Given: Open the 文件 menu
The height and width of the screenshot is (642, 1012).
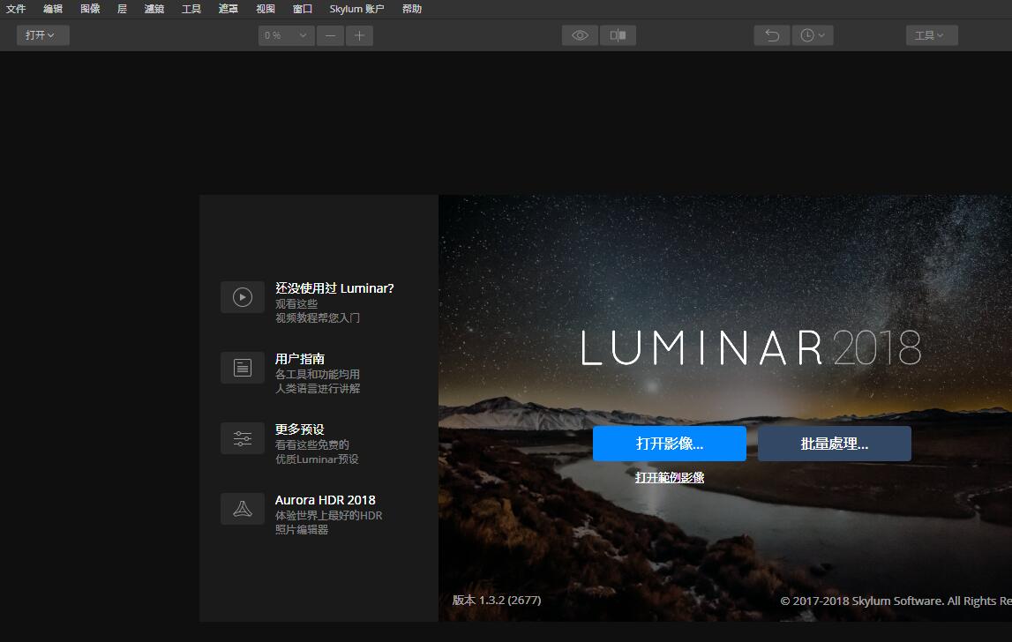Looking at the screenshot, I should coord(16,9).
